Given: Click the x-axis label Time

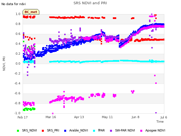Looking at the screenshot, I should (160, 122).
